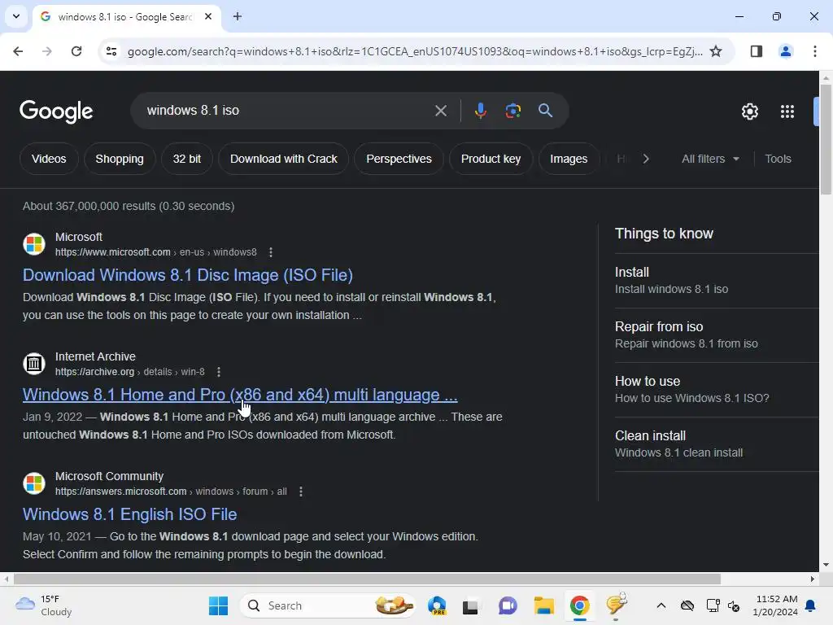Submit search with magnifier icon
This screenshot has height=625, width=833.
pyautogui.click(x=545, y=111)
